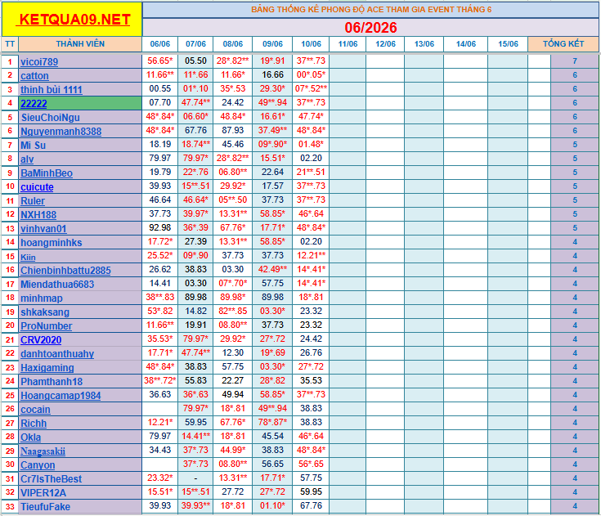Select the THÀNH VIÊN column header
This screenshot has width=601, height=516.
(80, 43)
